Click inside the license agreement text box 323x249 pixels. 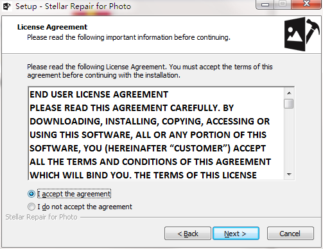[x=156, y=133]
